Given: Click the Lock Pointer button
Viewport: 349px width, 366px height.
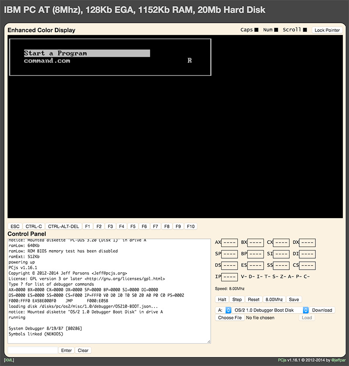Looking at the screenshot, I should [x=327, y=30].
